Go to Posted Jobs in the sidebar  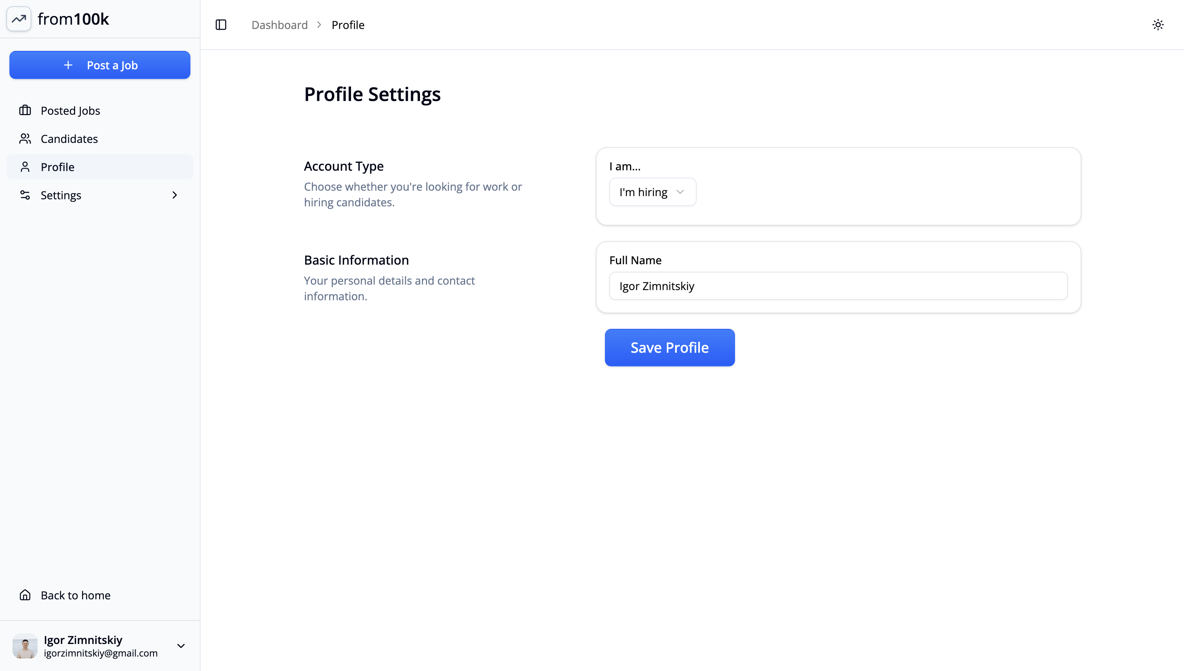pos(70,111)
